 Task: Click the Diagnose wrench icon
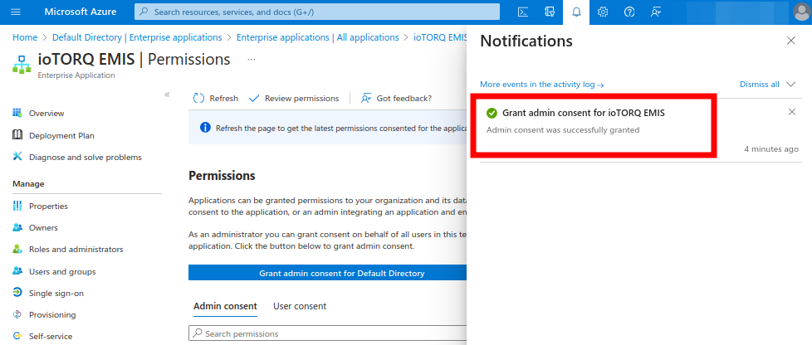coord(17,156)
